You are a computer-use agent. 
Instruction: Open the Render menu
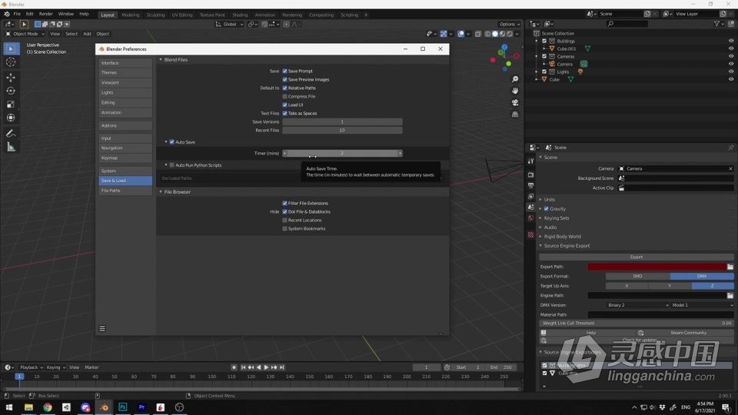tap(45, 14)
